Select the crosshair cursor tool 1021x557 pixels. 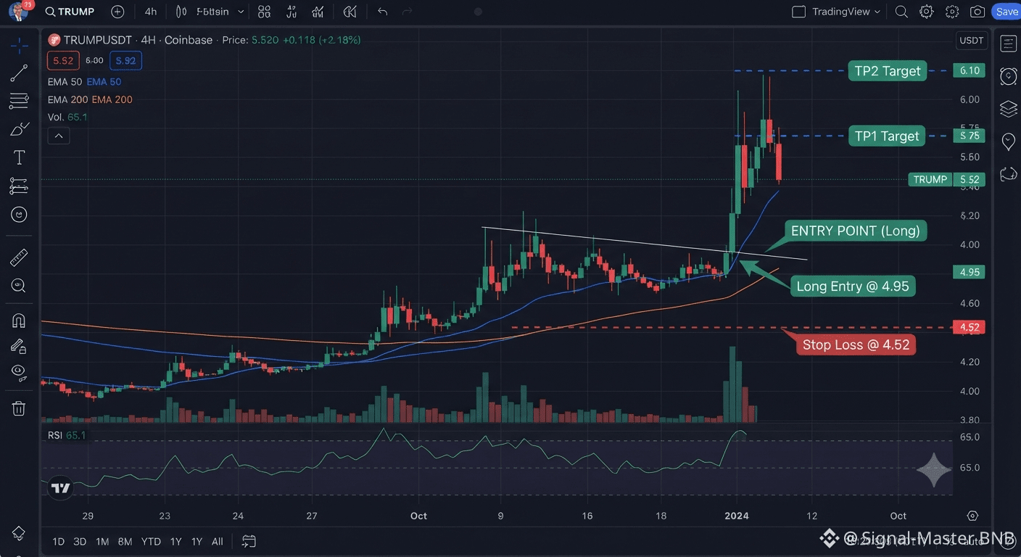click(19, 46)
